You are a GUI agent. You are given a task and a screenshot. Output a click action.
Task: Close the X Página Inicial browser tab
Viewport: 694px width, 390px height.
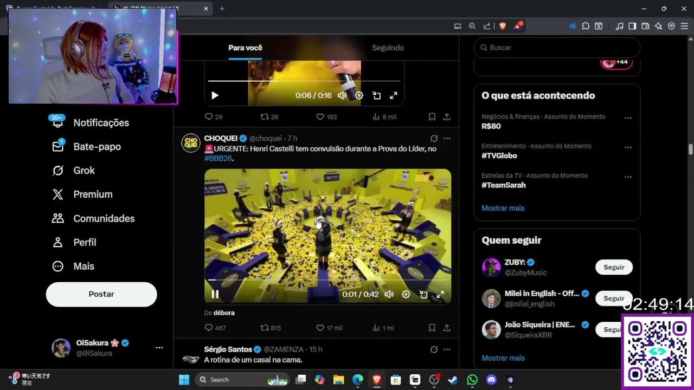click(206, 9)
